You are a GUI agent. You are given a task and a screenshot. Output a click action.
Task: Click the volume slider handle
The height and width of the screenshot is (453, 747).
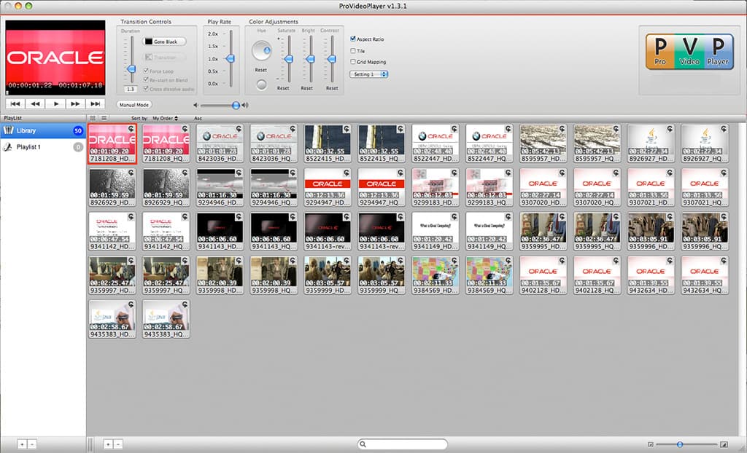click(x=236, y=105)
